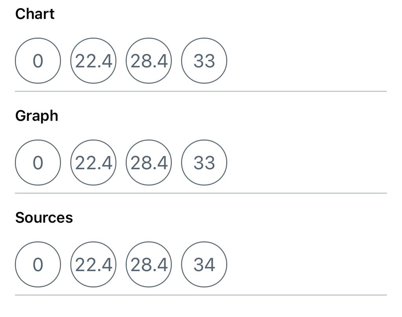The width and height of the screenshot is (402, 317).
Task: Pick the 22.4 circle under Sources
Action: [93, 264]
